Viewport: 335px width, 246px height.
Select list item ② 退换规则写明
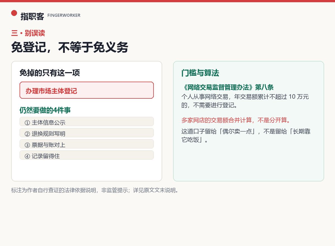87,133
